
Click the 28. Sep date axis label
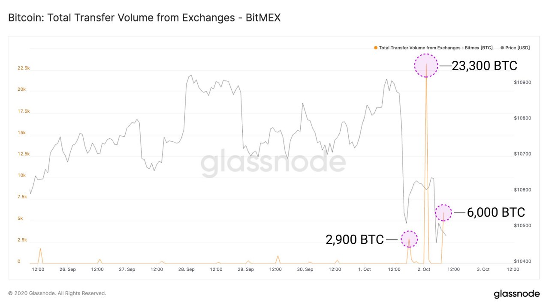pyautogui.click(x=186, y=269)
